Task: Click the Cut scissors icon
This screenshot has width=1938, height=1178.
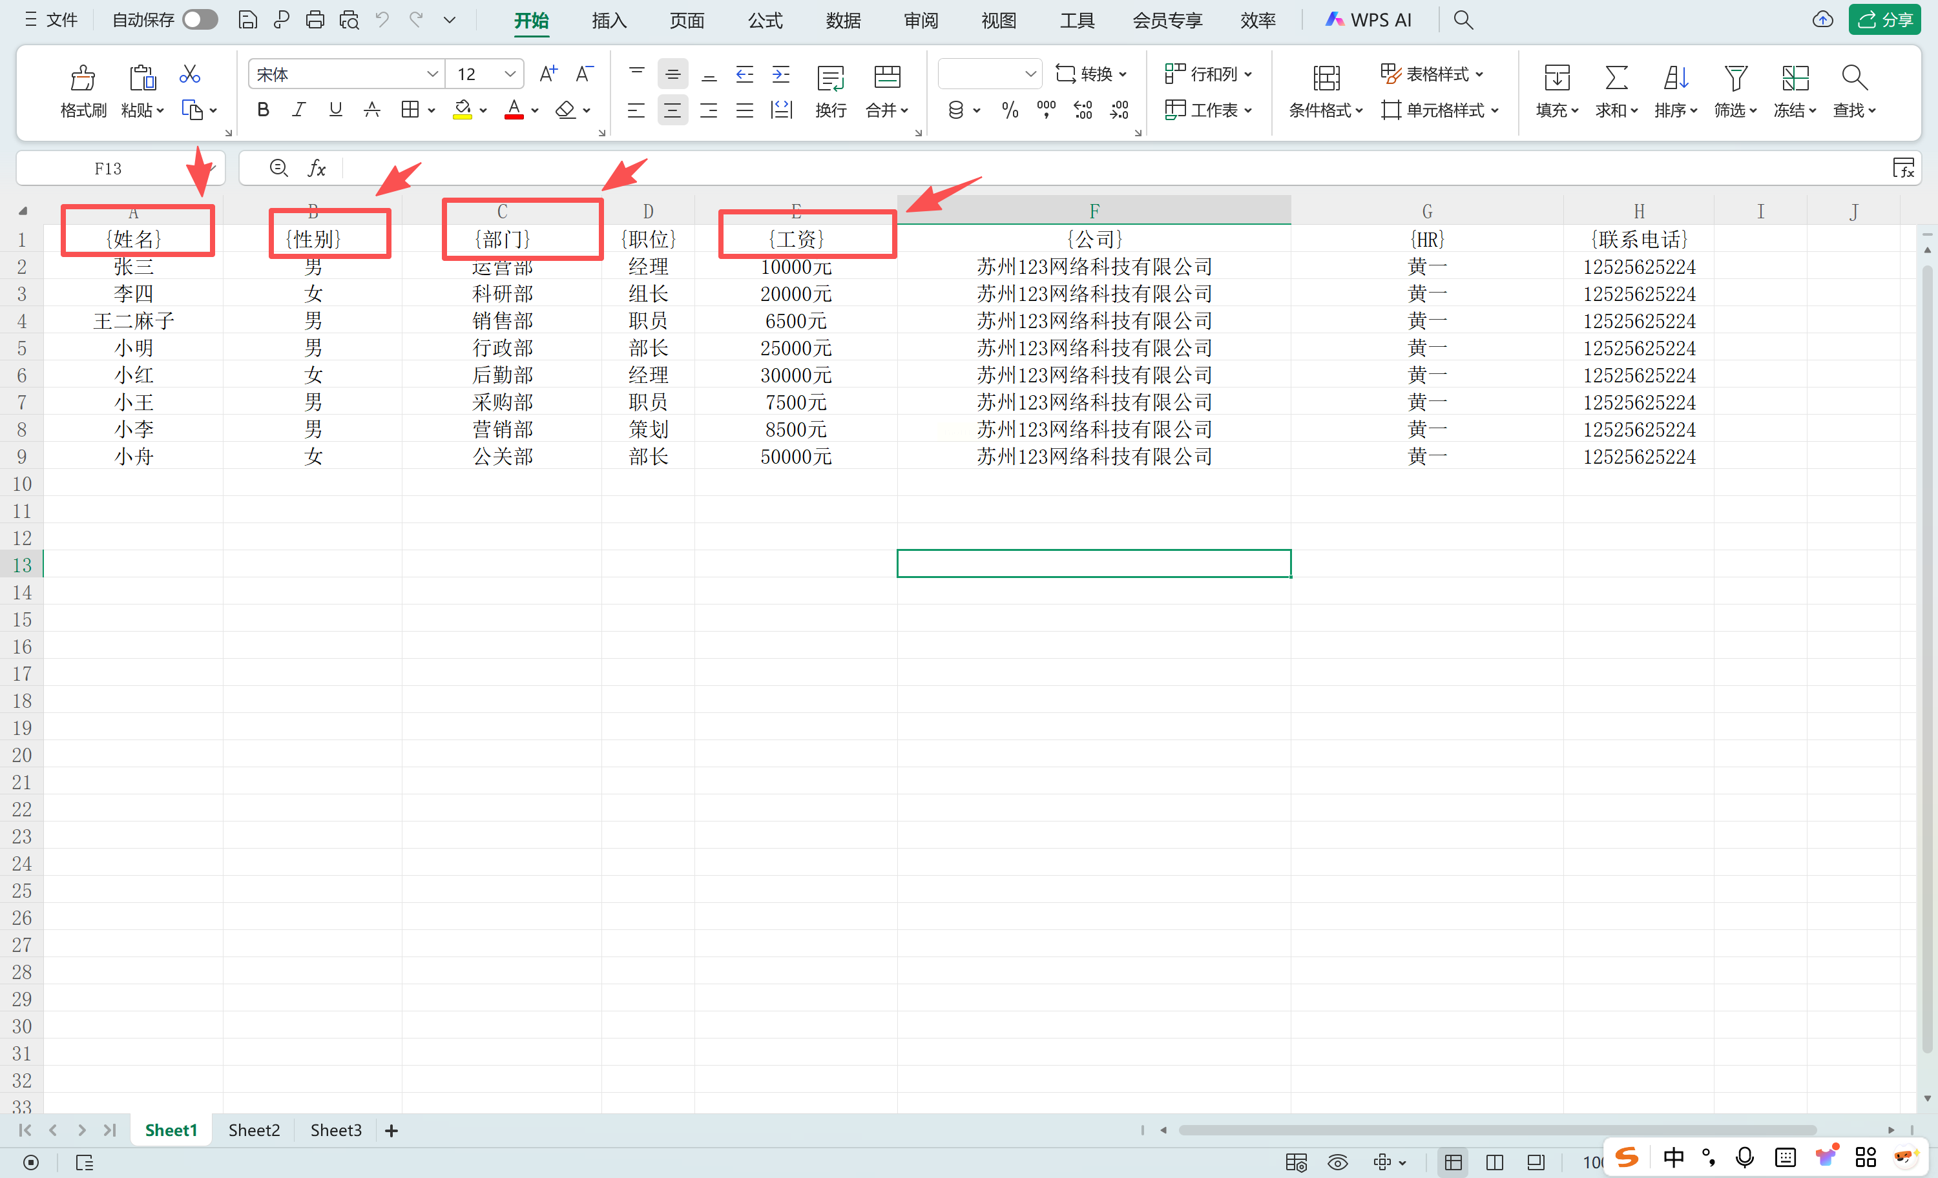Action: coord(189,75)
